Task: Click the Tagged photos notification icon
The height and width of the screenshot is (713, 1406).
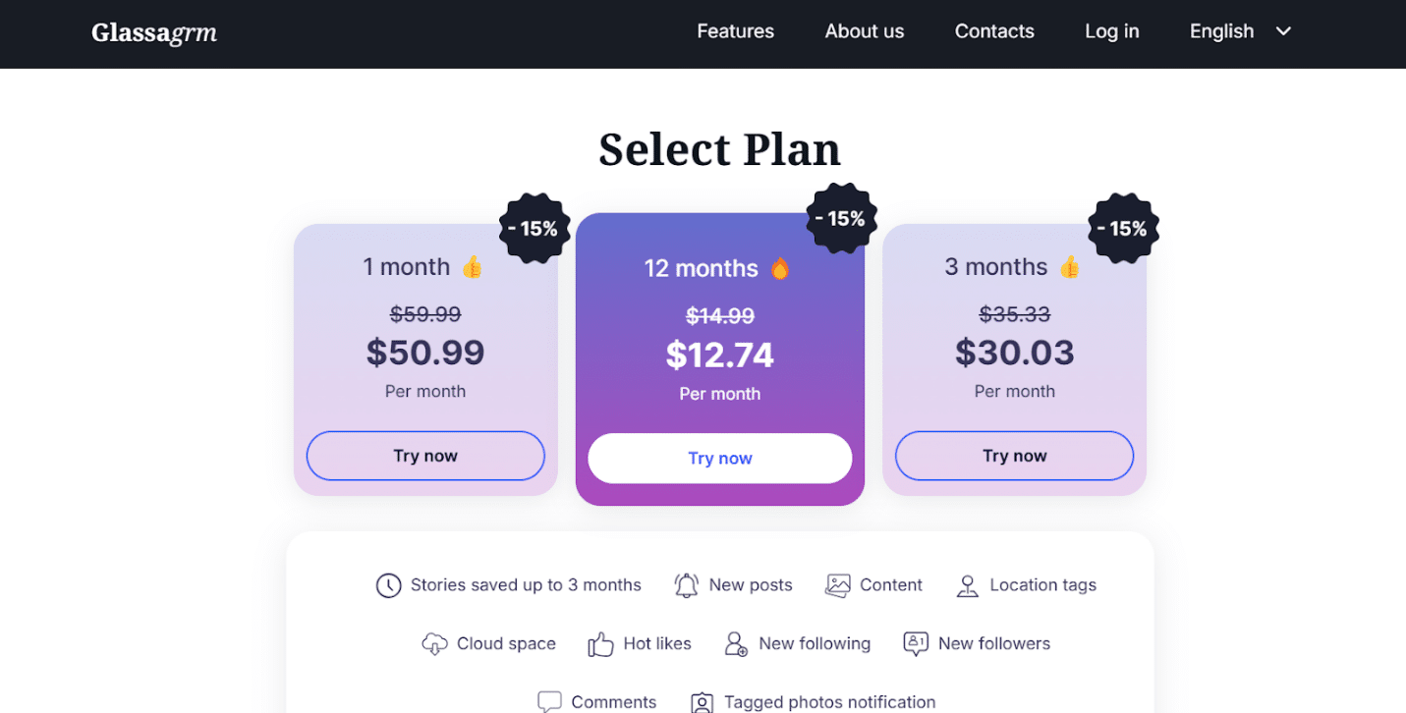Action: click(x=702, y=701)
